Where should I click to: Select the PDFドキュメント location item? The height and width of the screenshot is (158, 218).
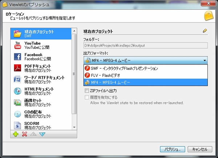41,68
